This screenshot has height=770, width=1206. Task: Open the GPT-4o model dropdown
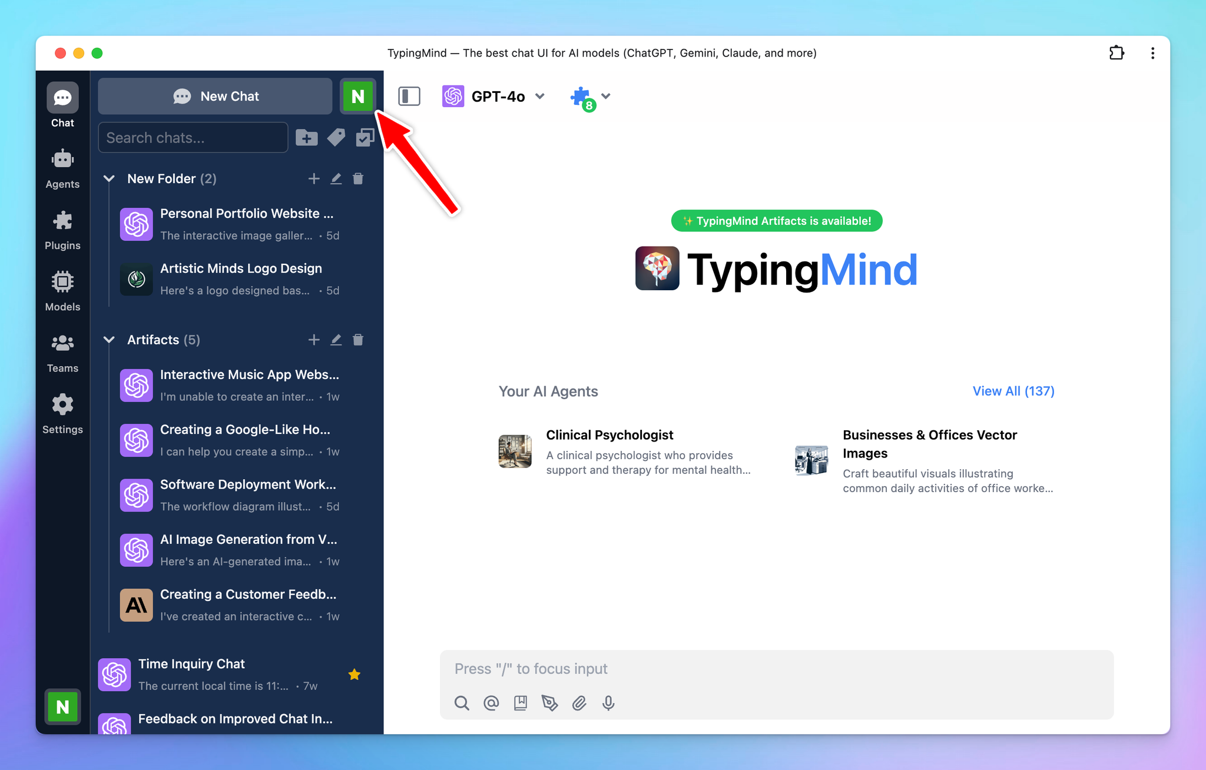pos(493,96)
